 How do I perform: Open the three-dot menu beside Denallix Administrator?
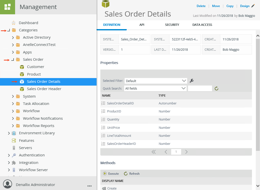pos(90,186)
